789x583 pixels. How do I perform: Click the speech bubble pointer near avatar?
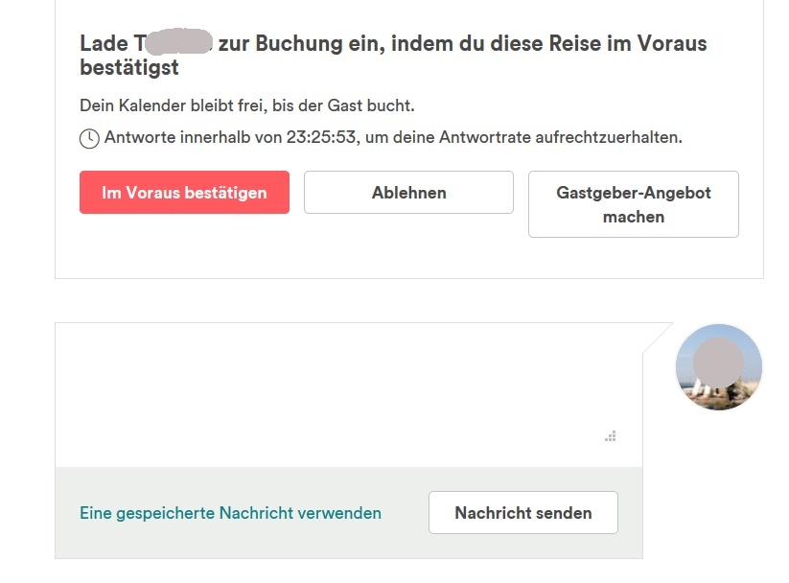tap(657, 337)
